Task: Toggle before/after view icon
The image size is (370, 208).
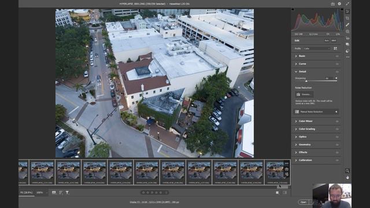Action: pyautogui.click(x=285, y=192)
